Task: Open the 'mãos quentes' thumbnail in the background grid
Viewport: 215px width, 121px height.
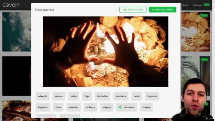Action: pyautogui.click(x=196, y=32)
